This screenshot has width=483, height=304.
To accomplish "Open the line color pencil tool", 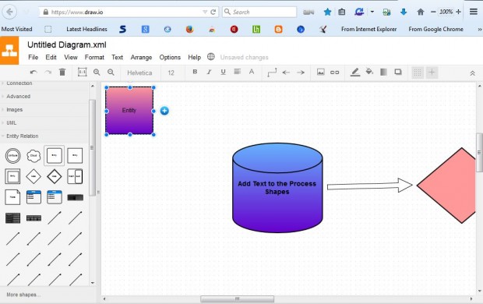I will point(355,72).
